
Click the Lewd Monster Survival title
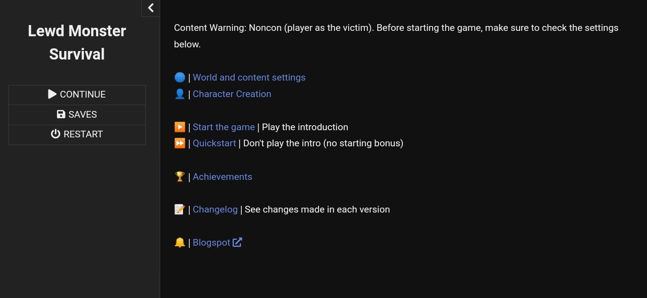click(x=77, y=43)
